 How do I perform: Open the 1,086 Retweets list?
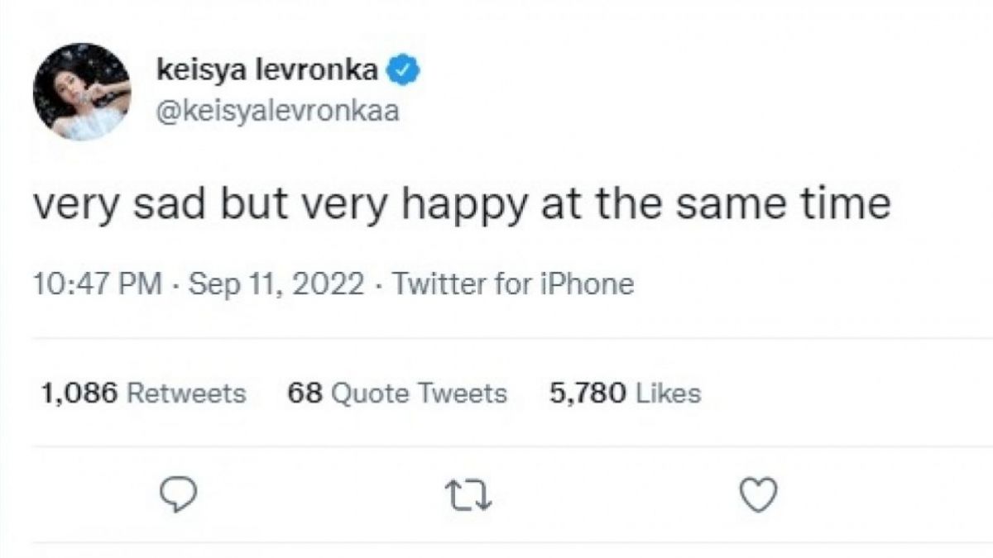pos(142,393)
